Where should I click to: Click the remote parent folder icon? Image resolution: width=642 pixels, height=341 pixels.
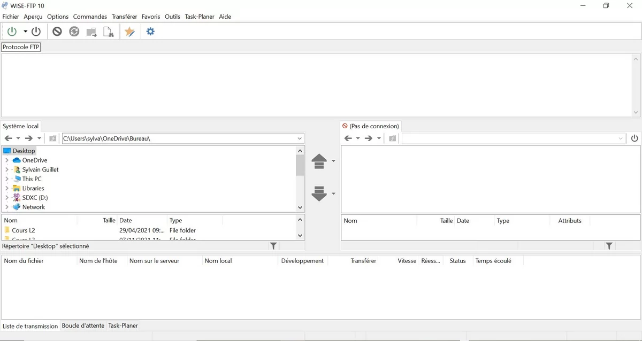click(x=392, y=138)
